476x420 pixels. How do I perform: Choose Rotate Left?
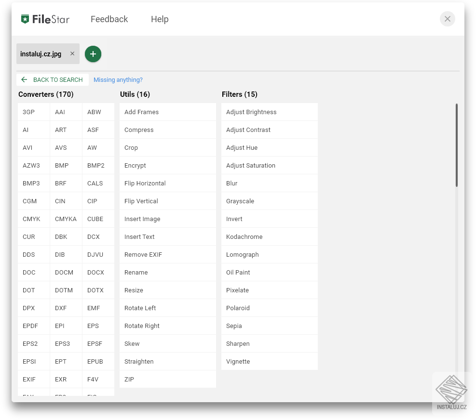click(168, 308)
